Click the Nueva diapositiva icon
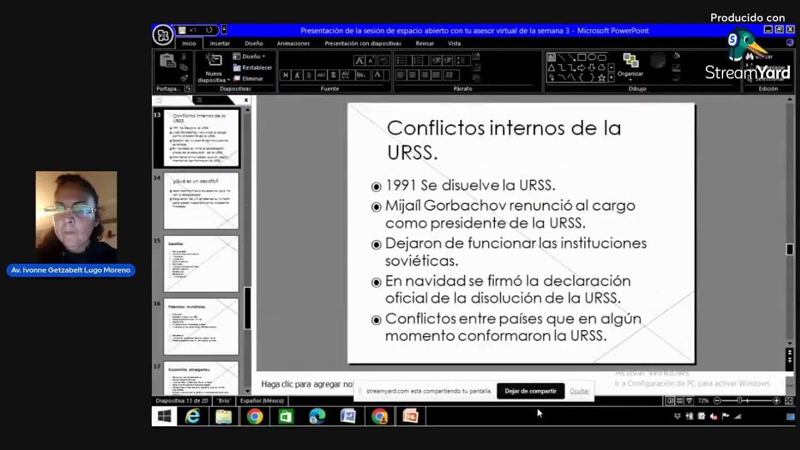 tap(214, 60)
